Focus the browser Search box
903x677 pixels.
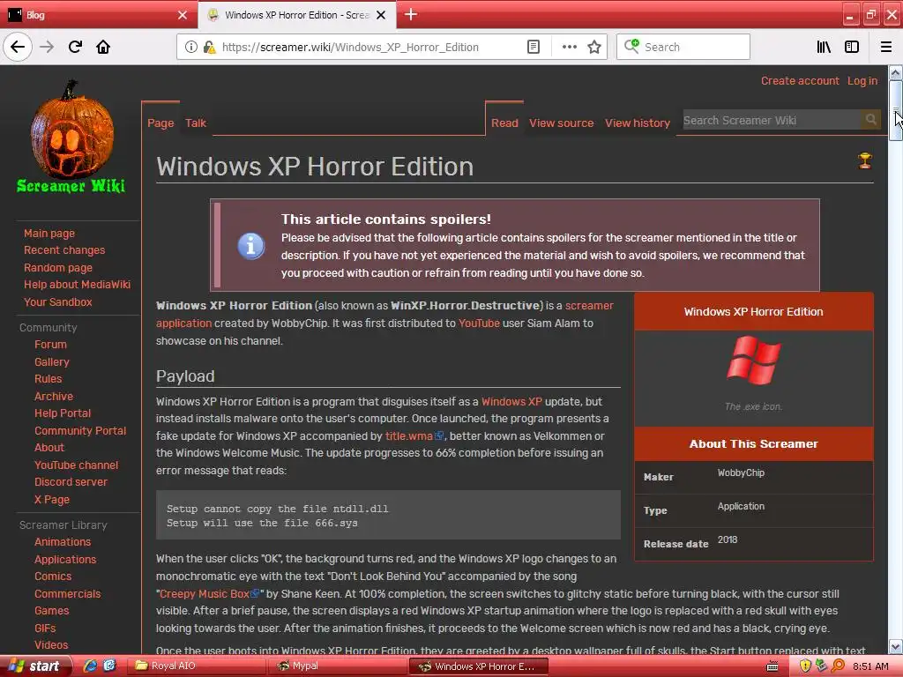click(683, 47)
